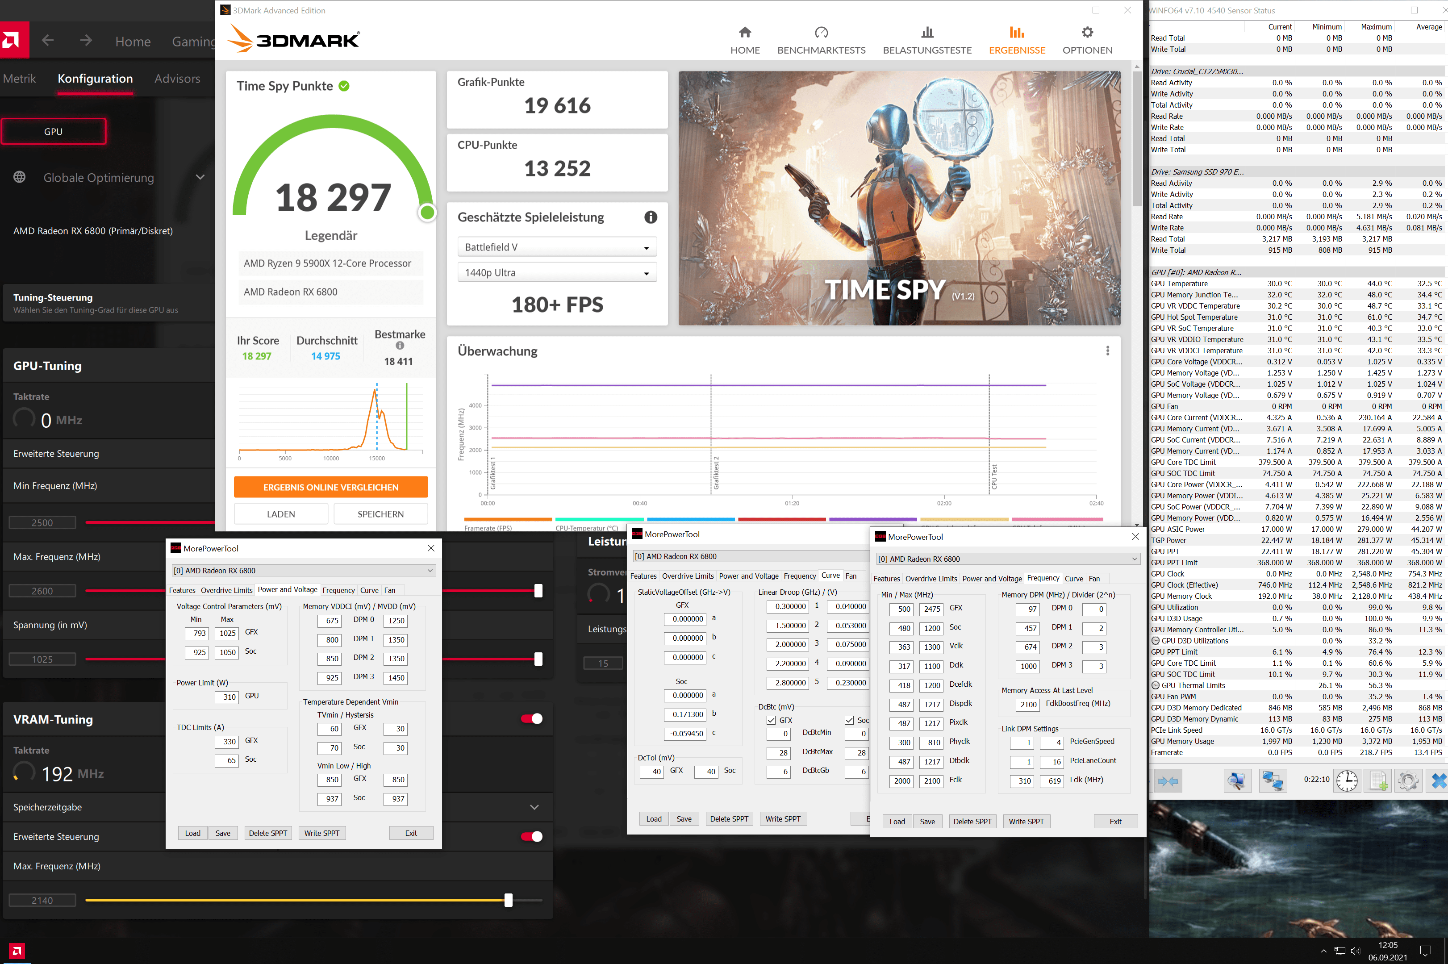Toggle VRAM-Tuning switch off
The height and width of the screenshot is (964, 1448).
532,719
